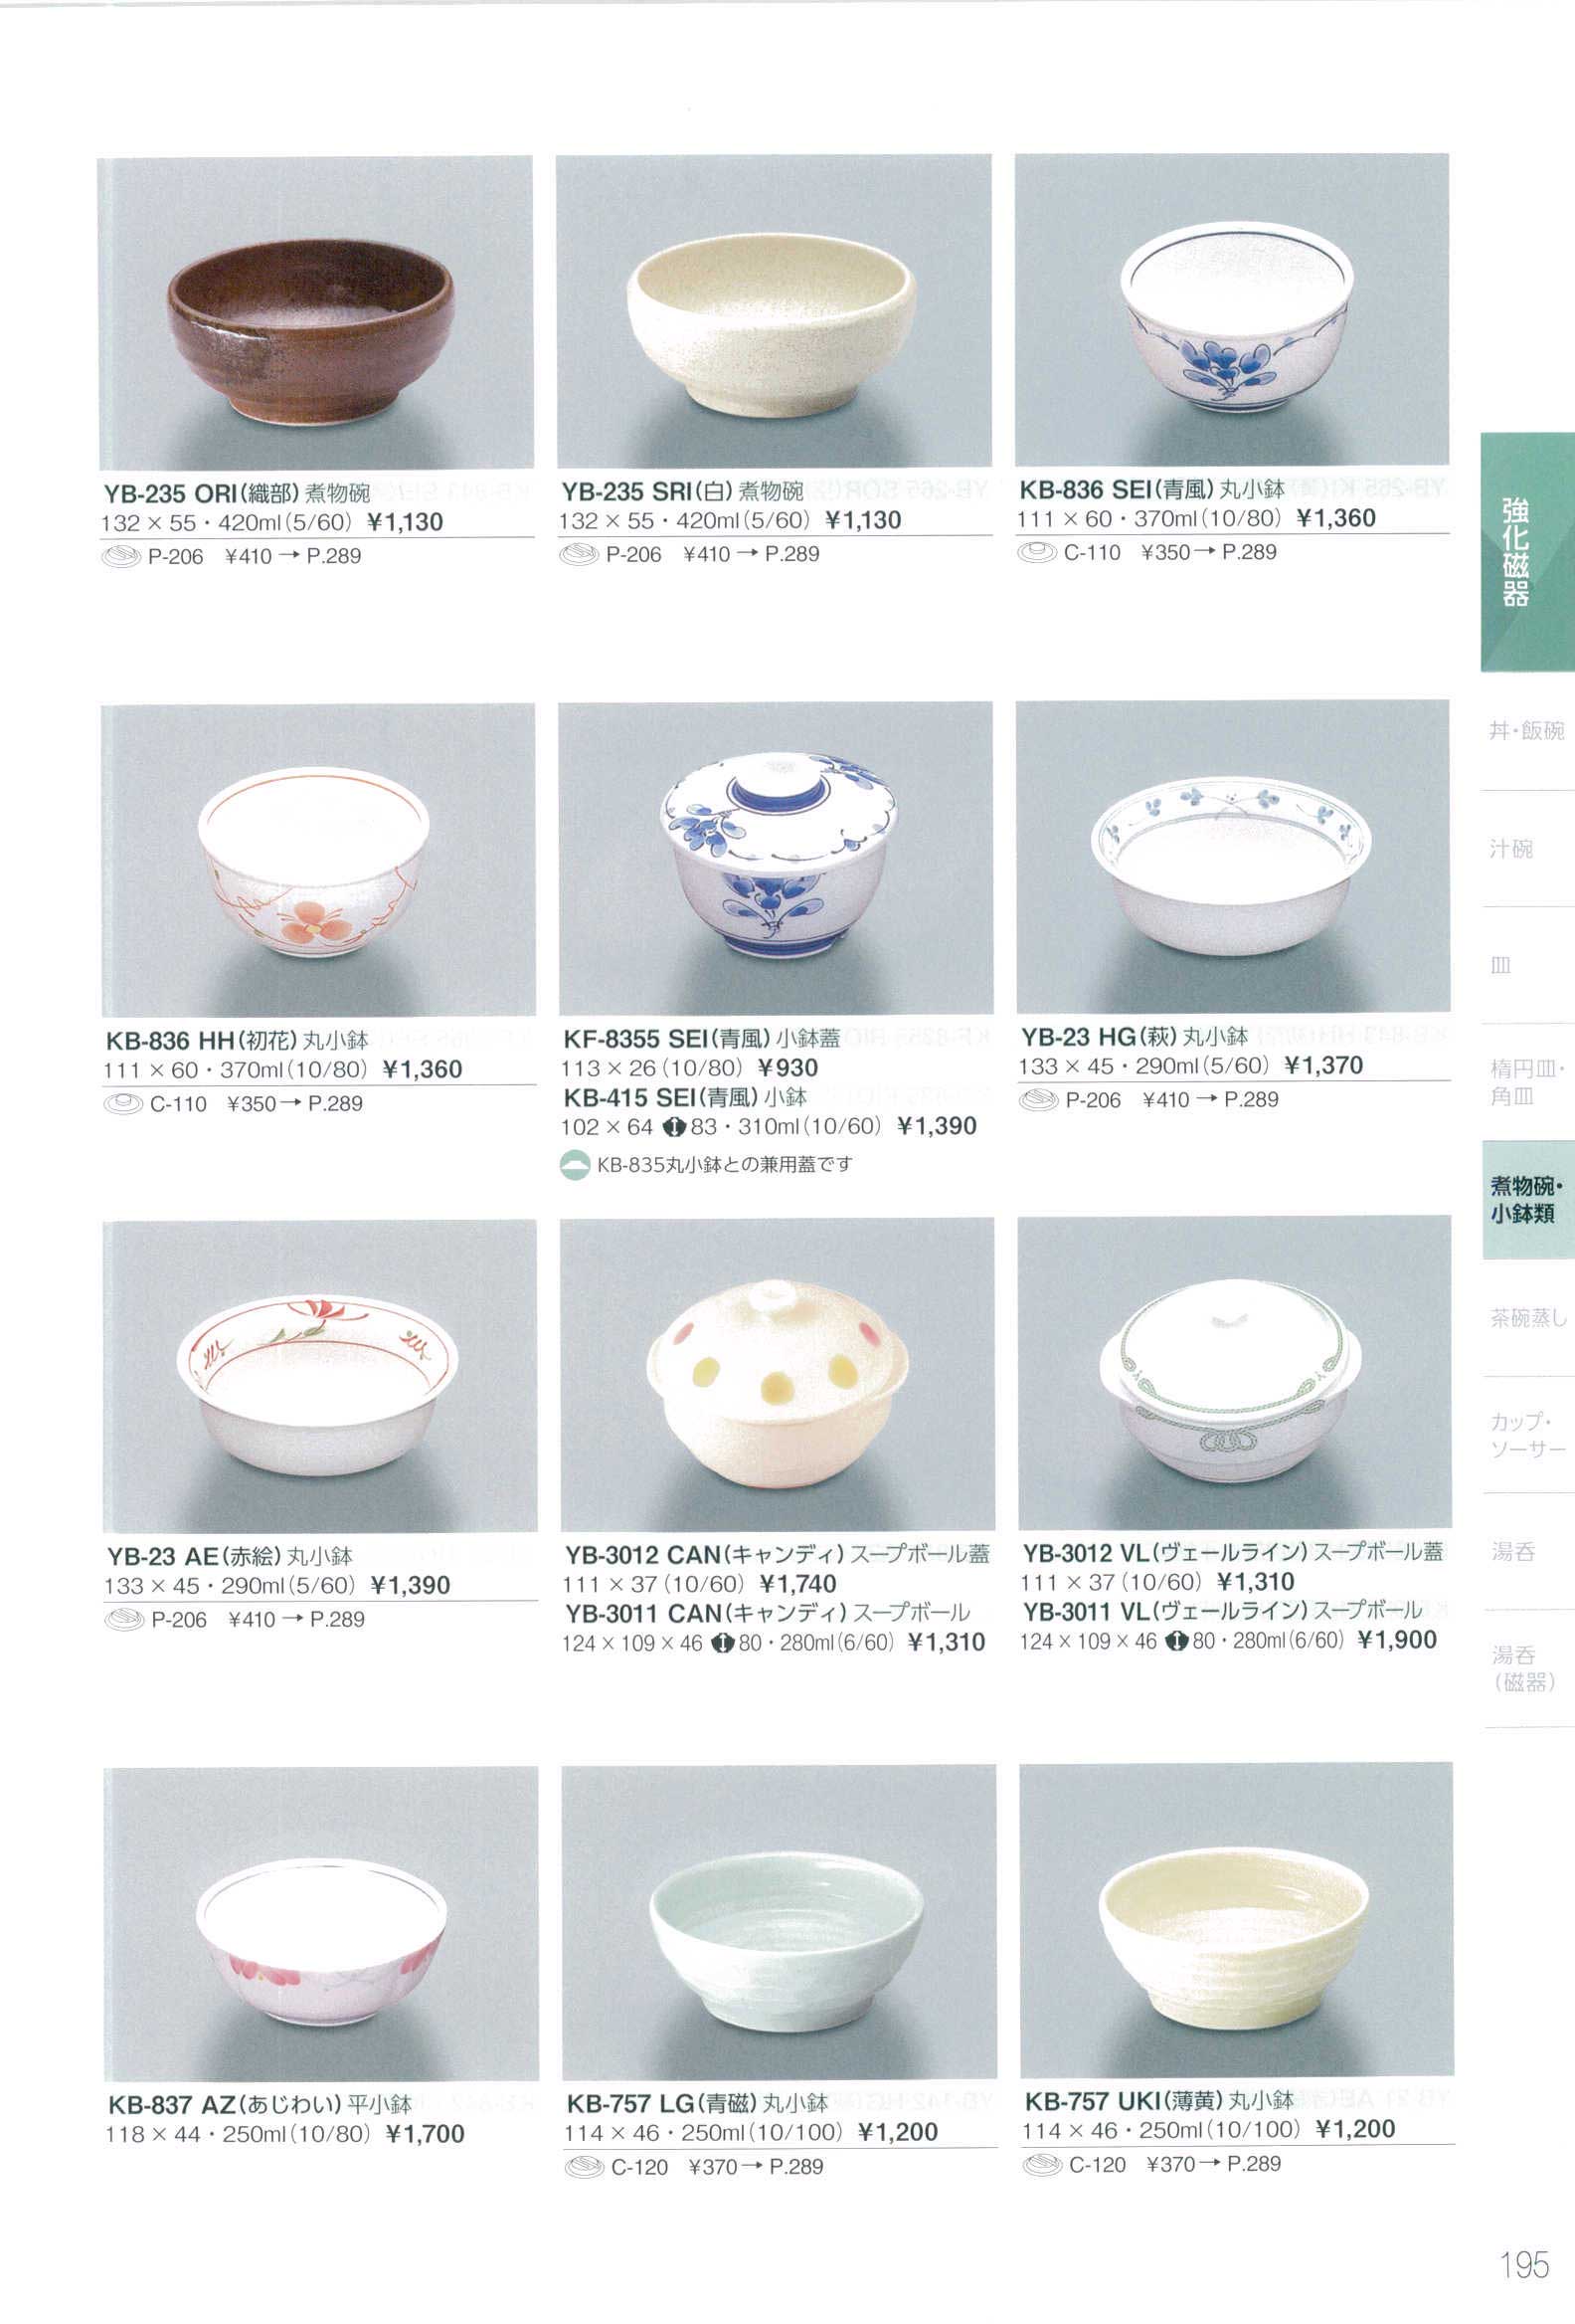Select the highlighted 煮物碗・小鉢類 tab
The image size is (1575, 2324).
pyautogui.click(x=1527, y=1199)
